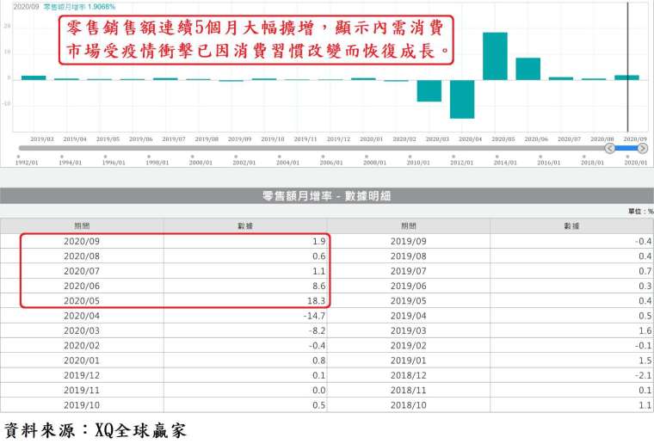
Task: Select the 2020/02 period cell in the table
Action: [82, 346]
